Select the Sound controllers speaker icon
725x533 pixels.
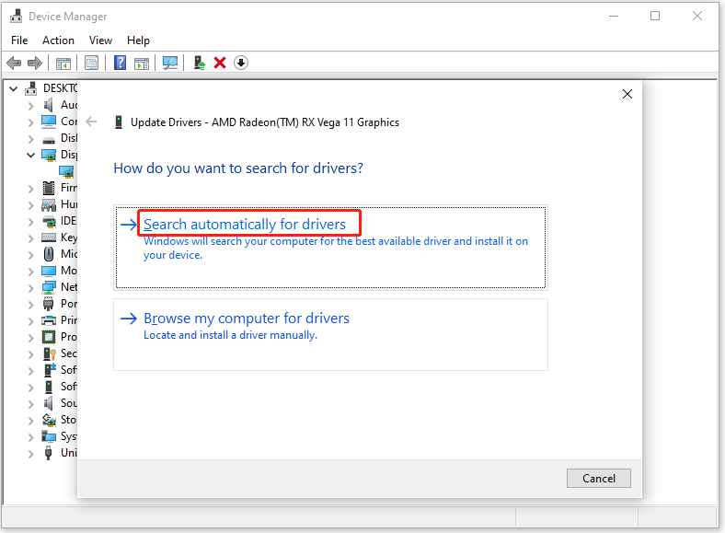click(49, 403)
